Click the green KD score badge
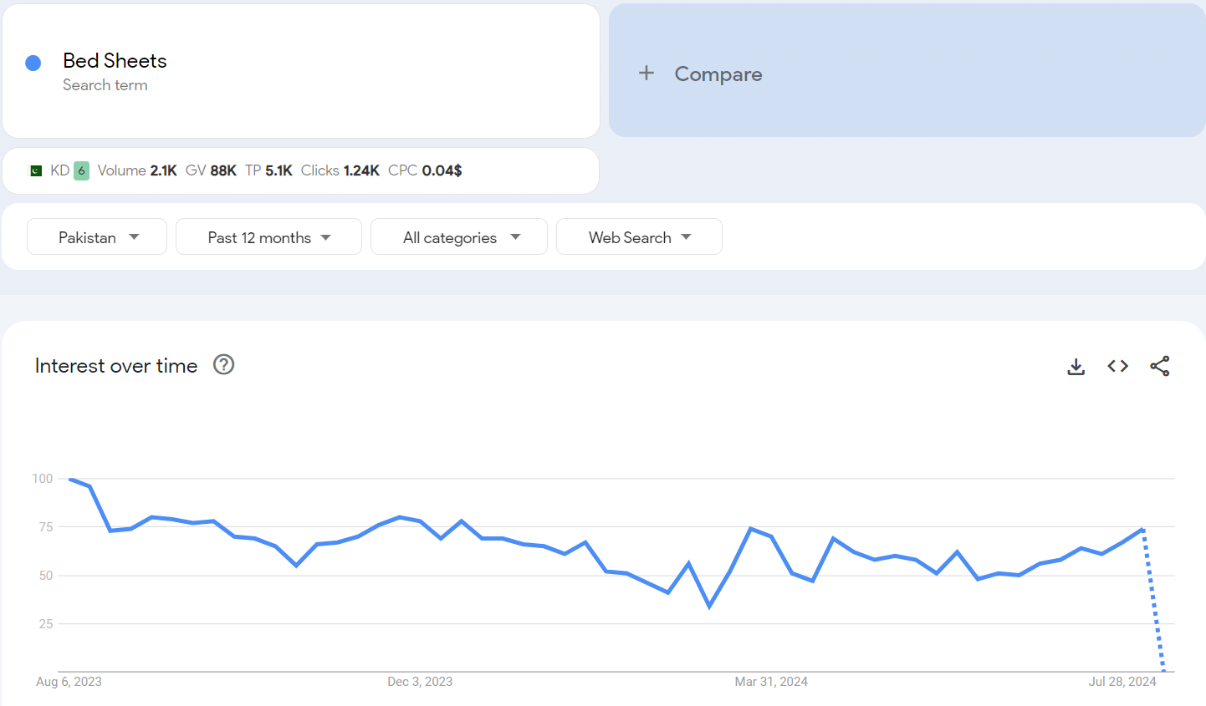 click(81, 170)
